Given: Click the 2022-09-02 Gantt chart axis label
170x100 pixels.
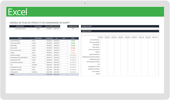Looking at the screenshot, I should (100, 37).
